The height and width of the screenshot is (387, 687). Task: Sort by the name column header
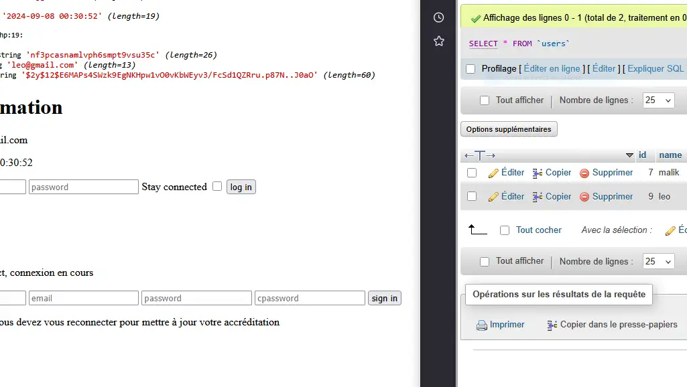pos(670,155)
